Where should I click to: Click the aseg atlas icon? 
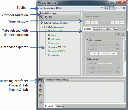[49, 55]
